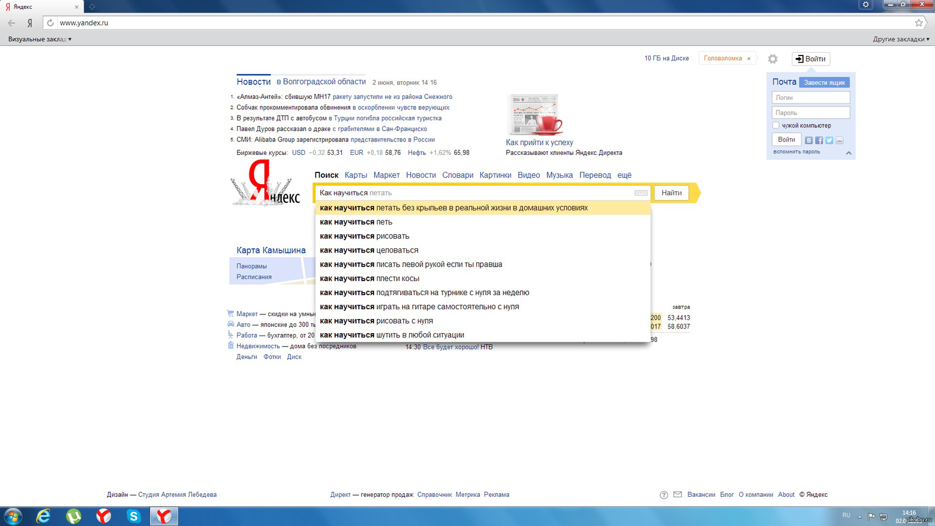The width and height of the screenshot is (935, 526).
Task: Click the browser back arrow
Action: pos(12,23)
